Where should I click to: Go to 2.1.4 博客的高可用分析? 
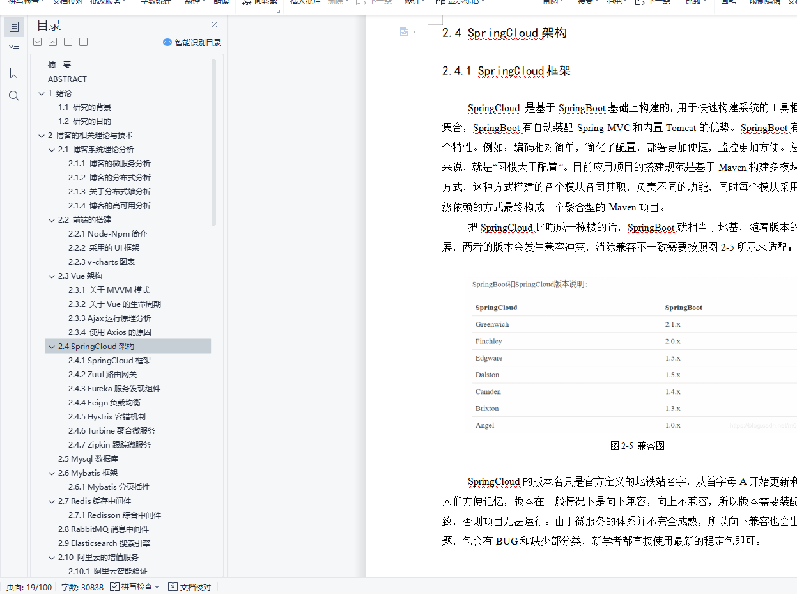pos(109,206)
